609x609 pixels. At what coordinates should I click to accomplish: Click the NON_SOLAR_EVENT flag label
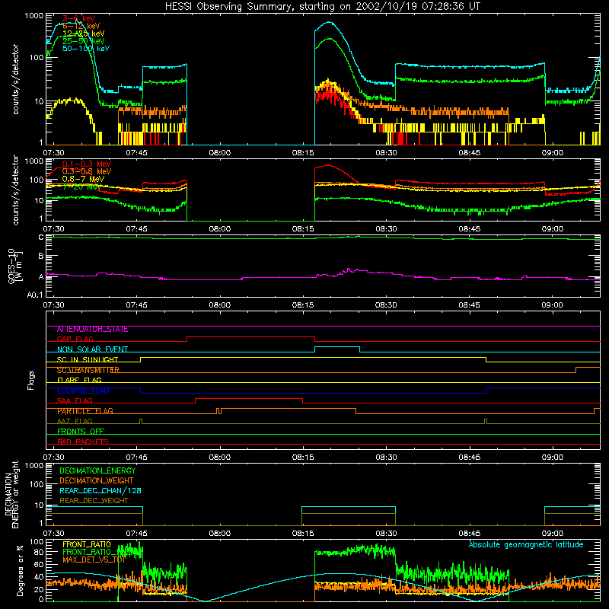click(92, 349)
